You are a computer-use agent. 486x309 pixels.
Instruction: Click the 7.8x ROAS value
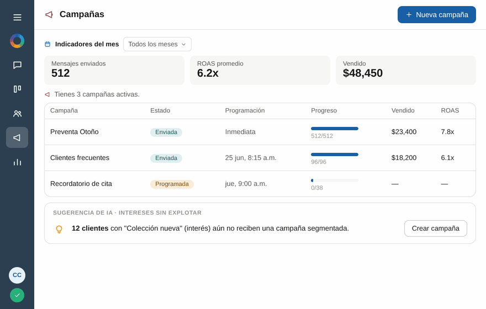447,132
